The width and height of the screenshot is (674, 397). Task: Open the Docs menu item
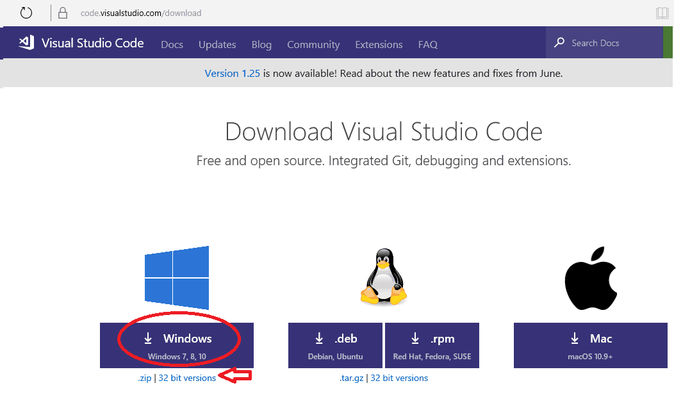click(172, 44)
